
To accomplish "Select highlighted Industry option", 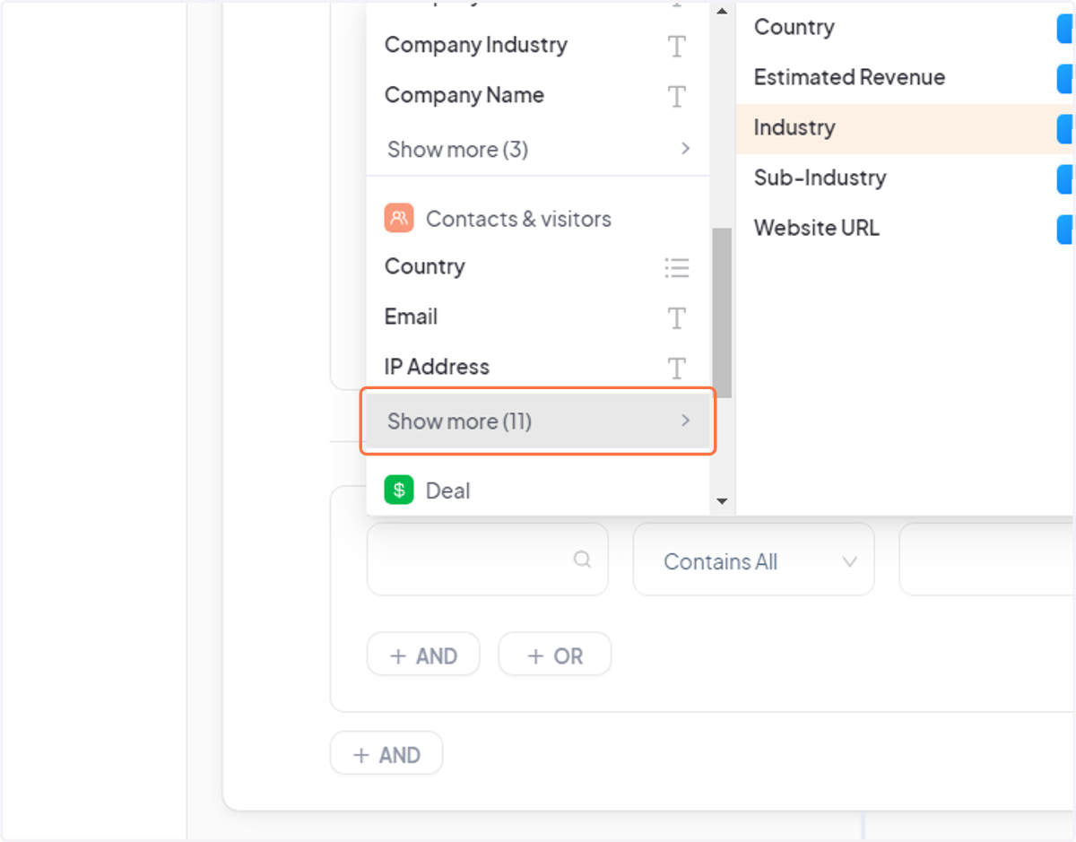I will coord(906,128).
